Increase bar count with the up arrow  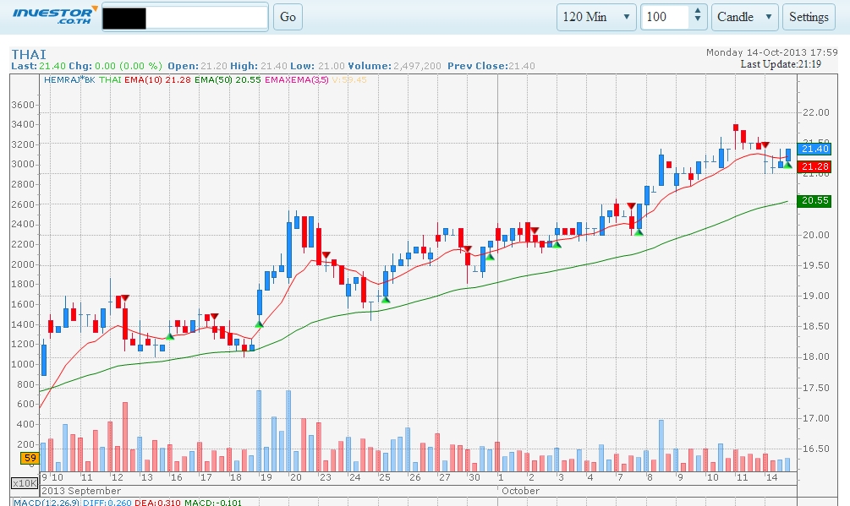[x=698, y=11]
